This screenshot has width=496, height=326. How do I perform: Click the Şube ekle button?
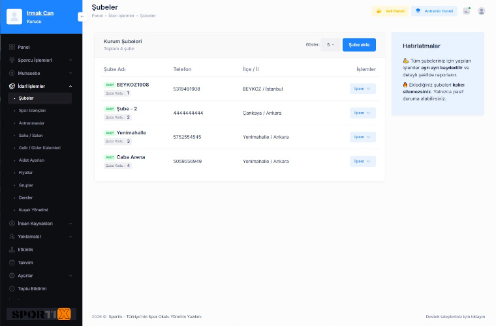tap(359, 45)
